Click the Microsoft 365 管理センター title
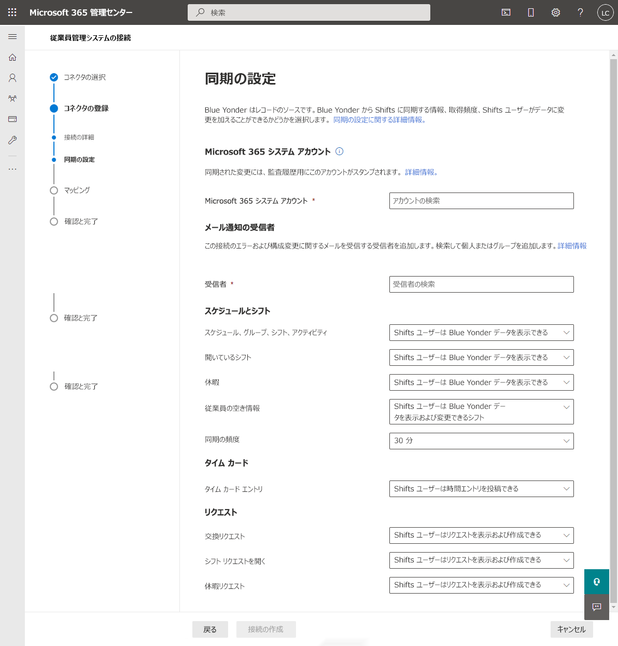 [x=81, y=12]
